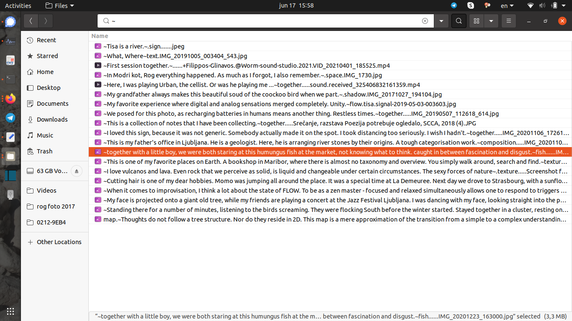Select '~My face is projected' file
The image size is (572, 321).
coord(330,200)
